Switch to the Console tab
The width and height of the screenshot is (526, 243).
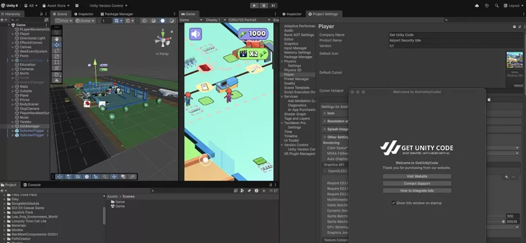[31, 185]
